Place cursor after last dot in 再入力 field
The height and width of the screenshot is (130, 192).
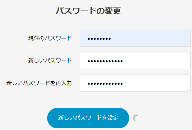[x=123, y=84]
